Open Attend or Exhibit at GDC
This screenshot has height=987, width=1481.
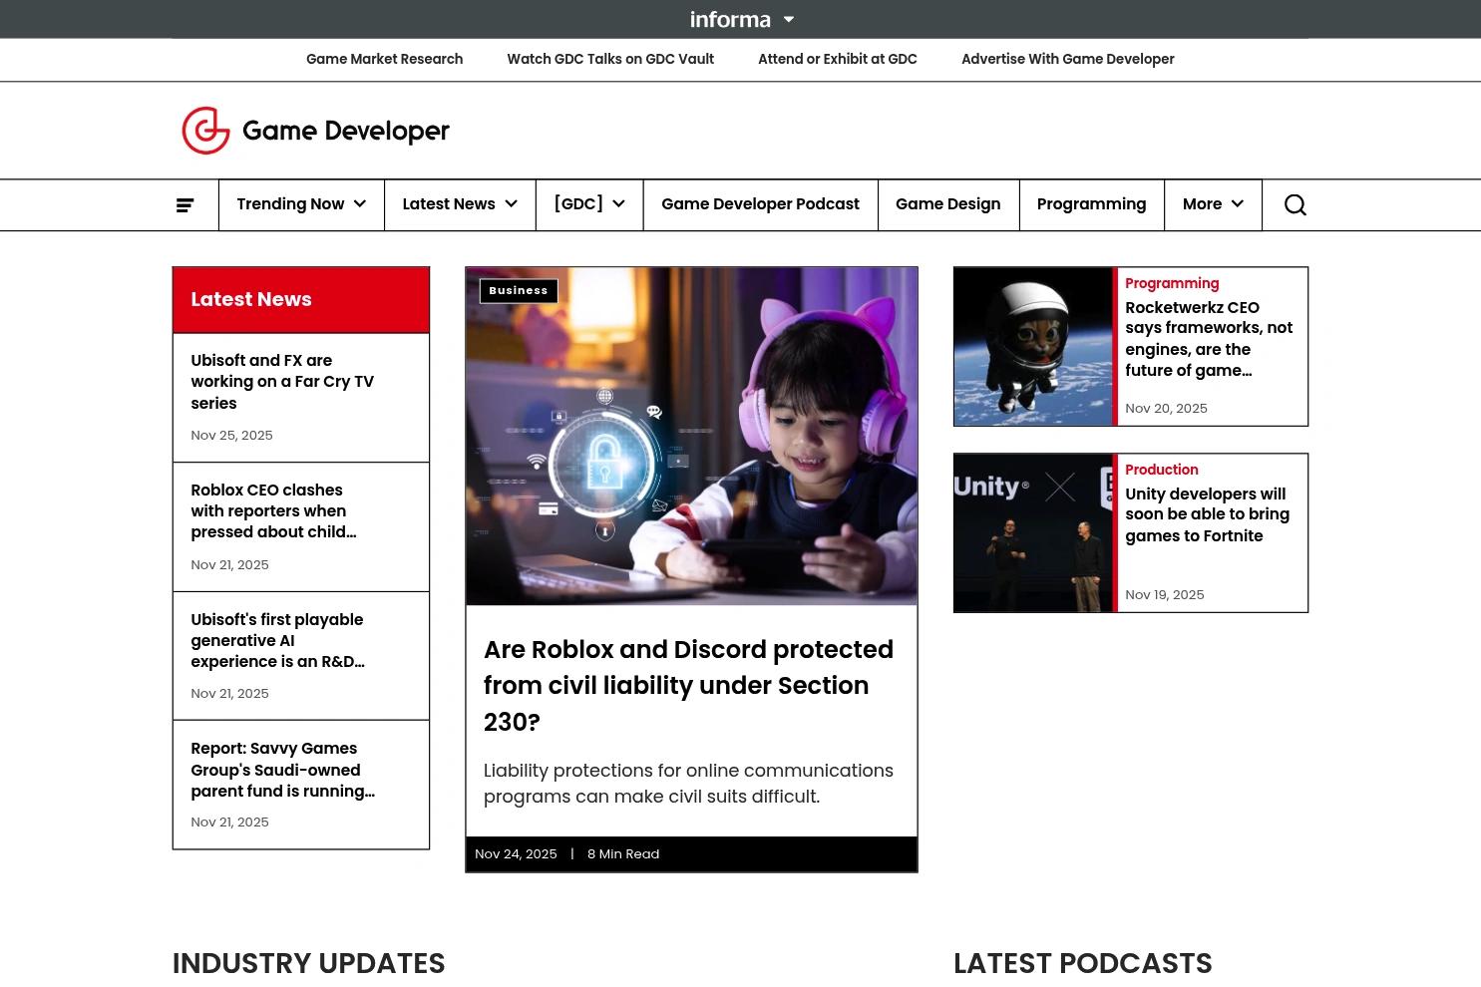point(838,60)
